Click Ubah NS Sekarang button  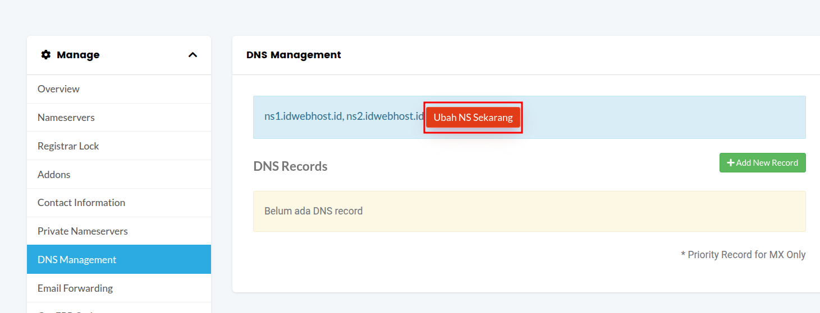click(473, 118)
